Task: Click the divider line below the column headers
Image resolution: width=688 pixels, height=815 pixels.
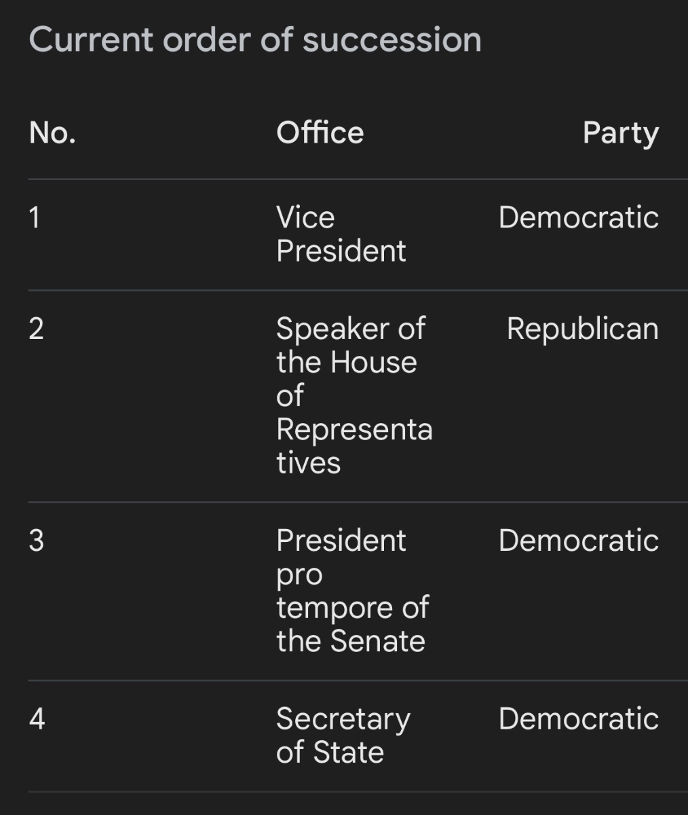Action: [x=358, y=179]
